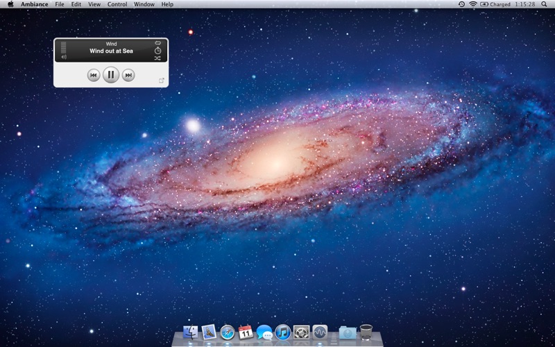Open the Edit menu
Viewport: 555px width, 347px height.
click(76, 4)
